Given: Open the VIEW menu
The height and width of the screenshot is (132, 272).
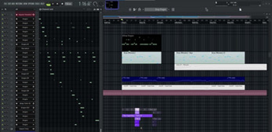Looking at the screenshot, I should point(25,4).
